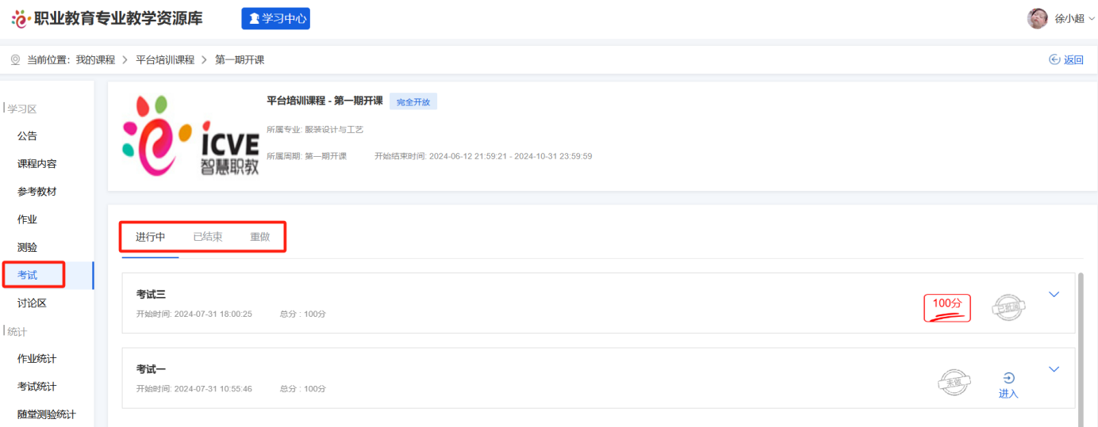Switch to the 重做 tab

[260, 237]
